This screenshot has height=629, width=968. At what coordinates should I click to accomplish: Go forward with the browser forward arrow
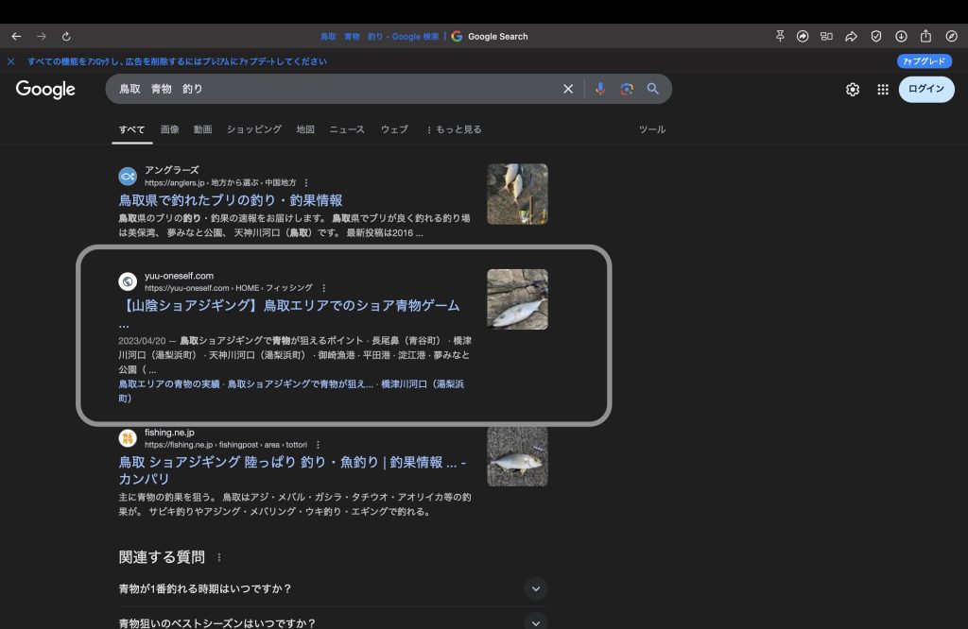(42, 37)
